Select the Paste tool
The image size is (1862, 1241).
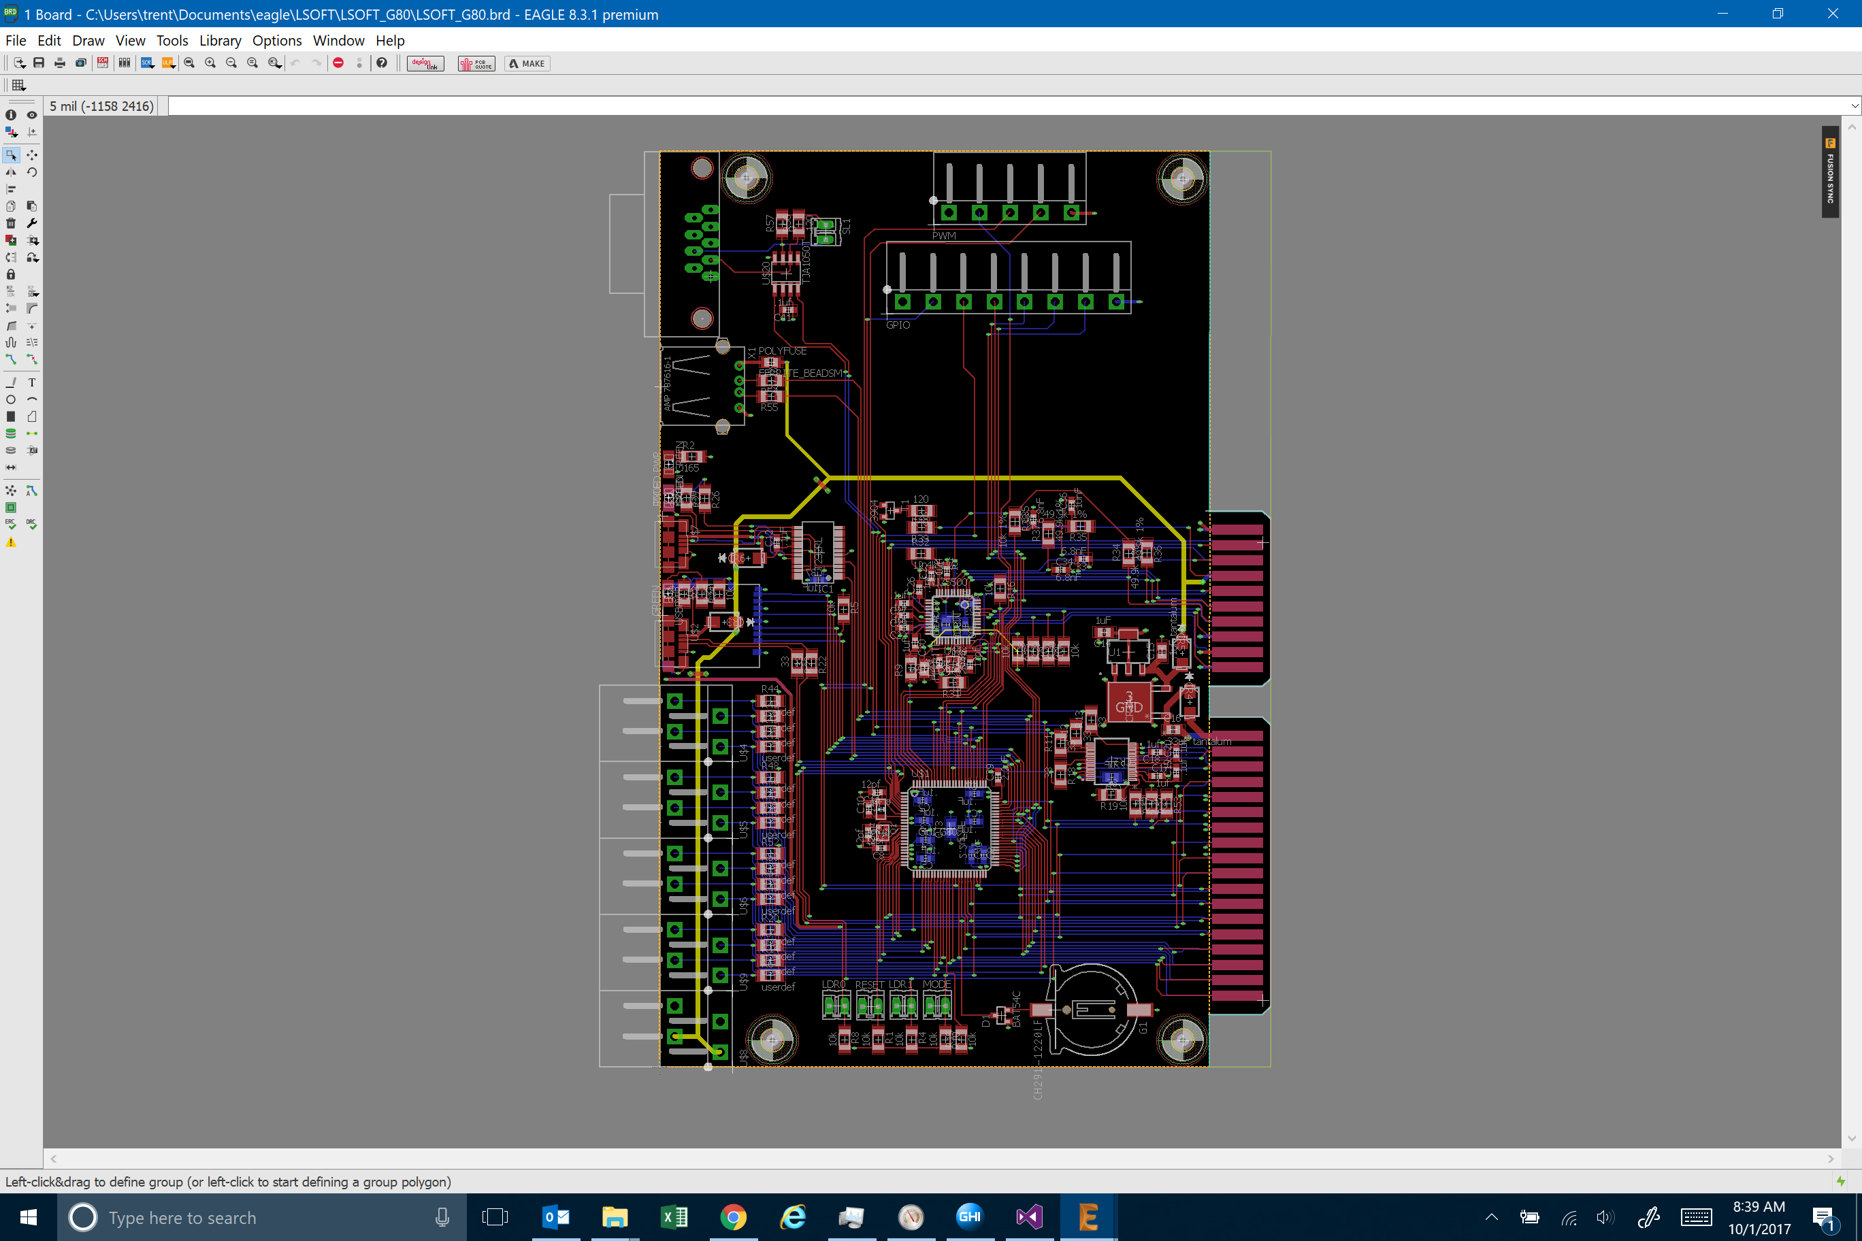(32, 205)
